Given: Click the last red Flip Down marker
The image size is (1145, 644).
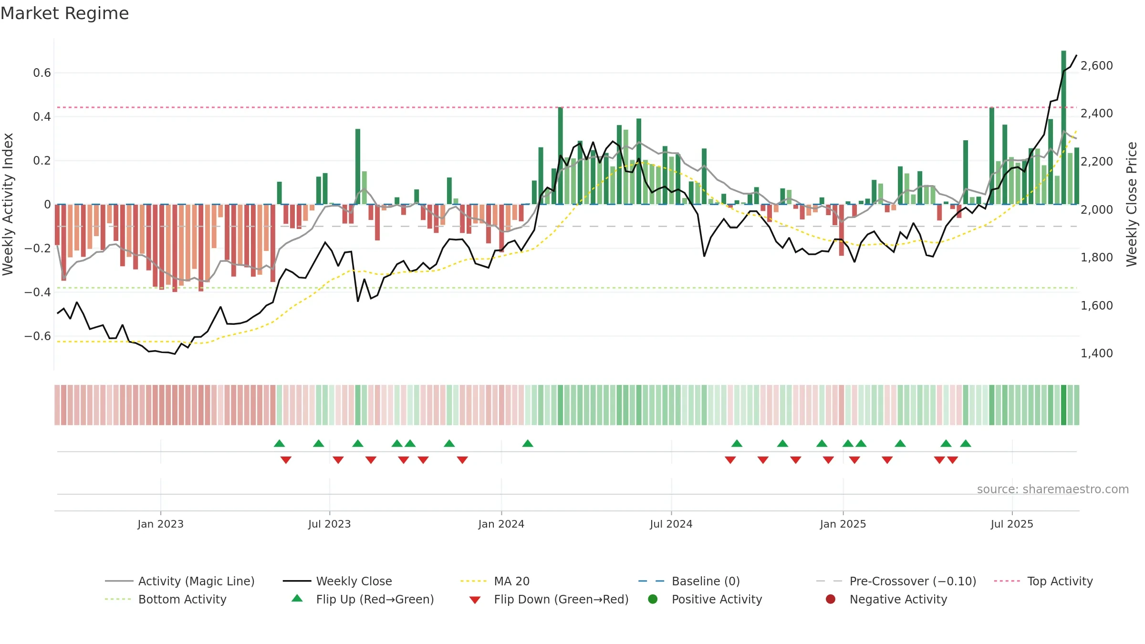Looking at the screenshot, I should [x=953, y=460].
